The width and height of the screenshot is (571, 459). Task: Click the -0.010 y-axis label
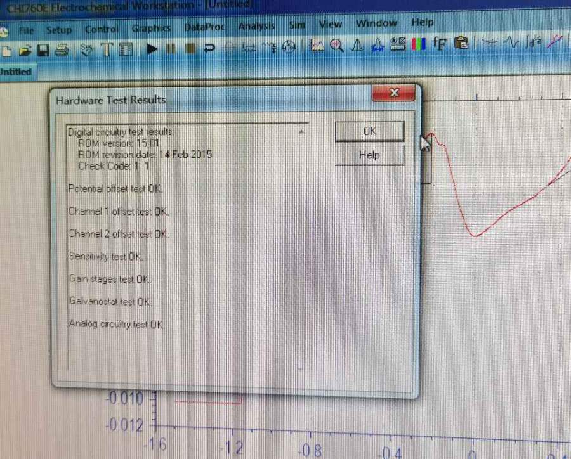tap(125, 399)
